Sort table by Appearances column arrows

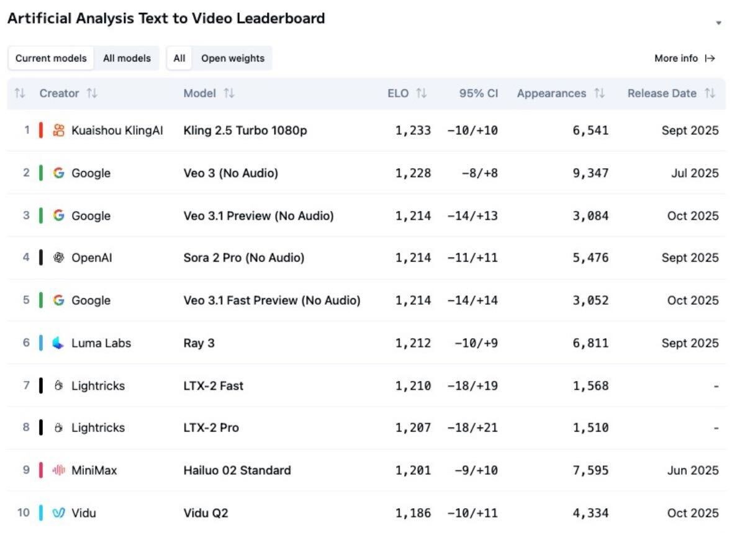point(600,93)
